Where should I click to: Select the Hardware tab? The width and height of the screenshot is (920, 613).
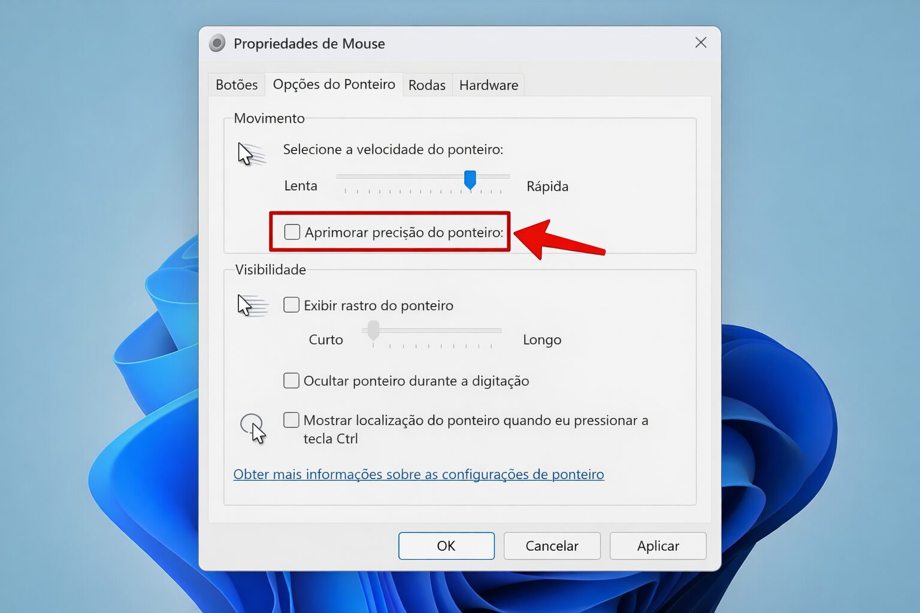488,85
